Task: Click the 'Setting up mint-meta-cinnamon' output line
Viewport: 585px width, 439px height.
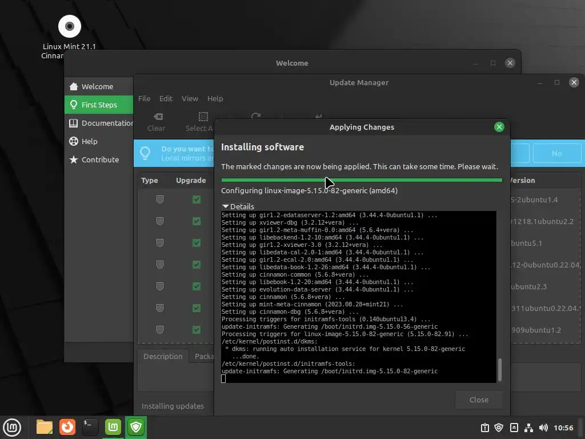Action: coord(312,304)
